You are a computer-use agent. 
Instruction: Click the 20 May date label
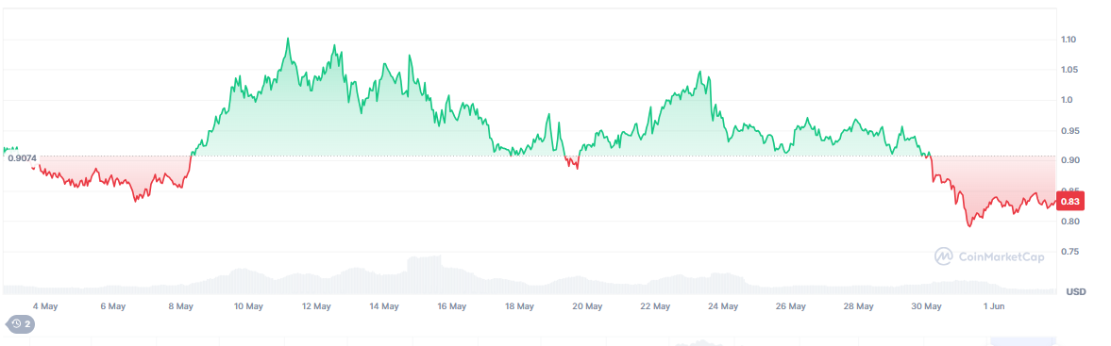[x=587, y=306]
